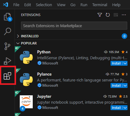This screenshot has width=130, height=116.
Task: Click the VS Code logo icon
Action: point(6,5)
